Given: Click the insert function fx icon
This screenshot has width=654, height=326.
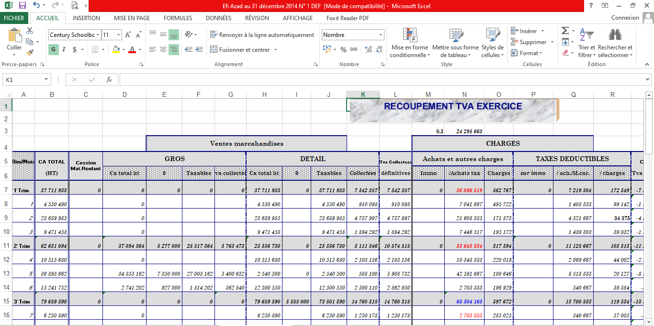Looking at the screenshot, I should (x=109, y=80).
